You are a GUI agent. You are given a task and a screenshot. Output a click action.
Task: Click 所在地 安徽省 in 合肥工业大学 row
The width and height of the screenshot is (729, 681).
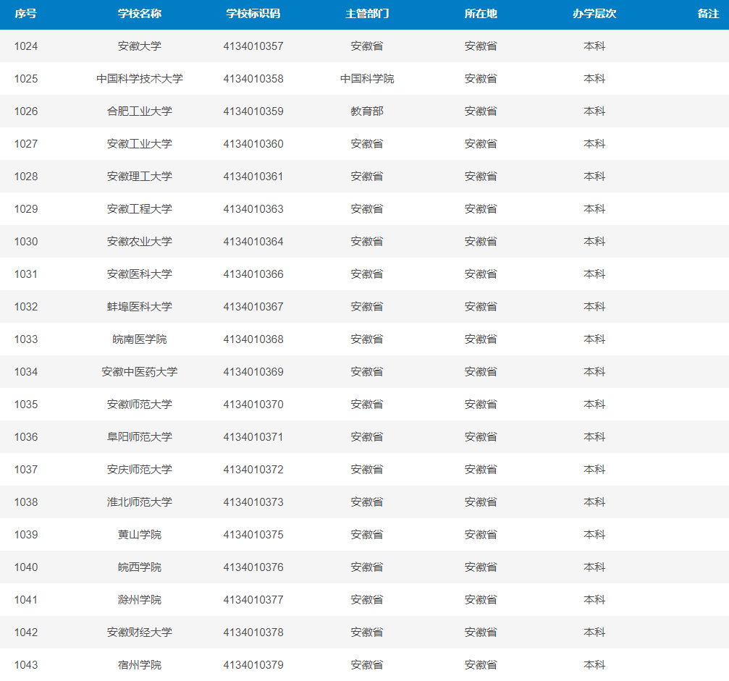coord(481,111)
